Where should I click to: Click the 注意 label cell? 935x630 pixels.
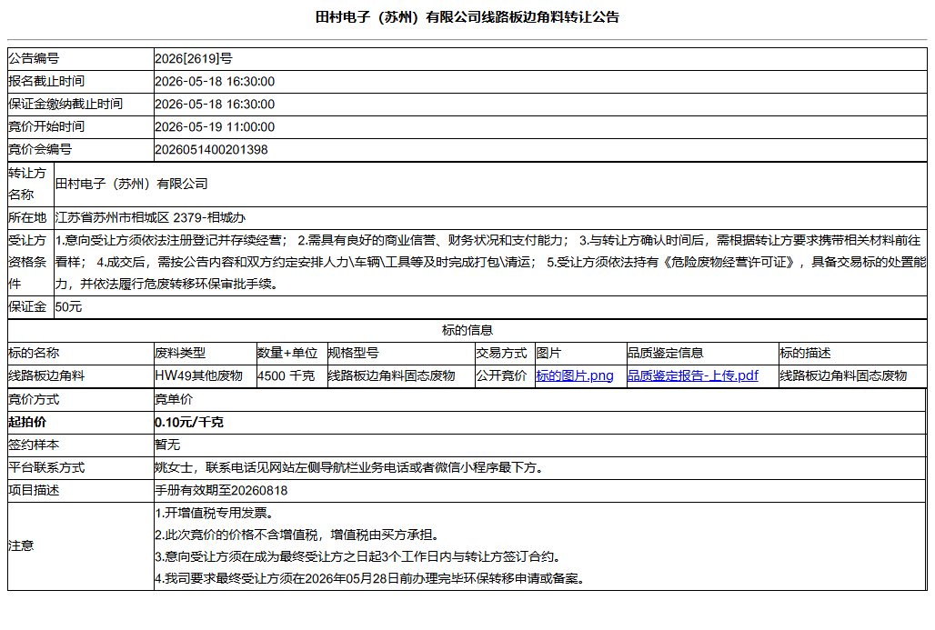pyautogui.click(x=81, y=546)
